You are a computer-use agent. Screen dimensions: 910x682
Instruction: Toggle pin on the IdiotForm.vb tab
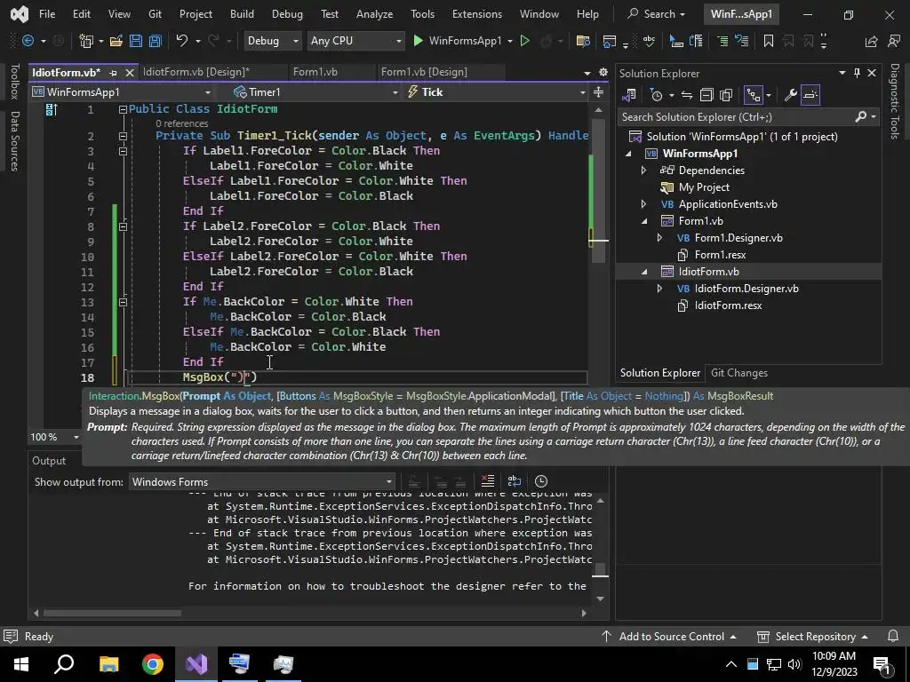113,73
